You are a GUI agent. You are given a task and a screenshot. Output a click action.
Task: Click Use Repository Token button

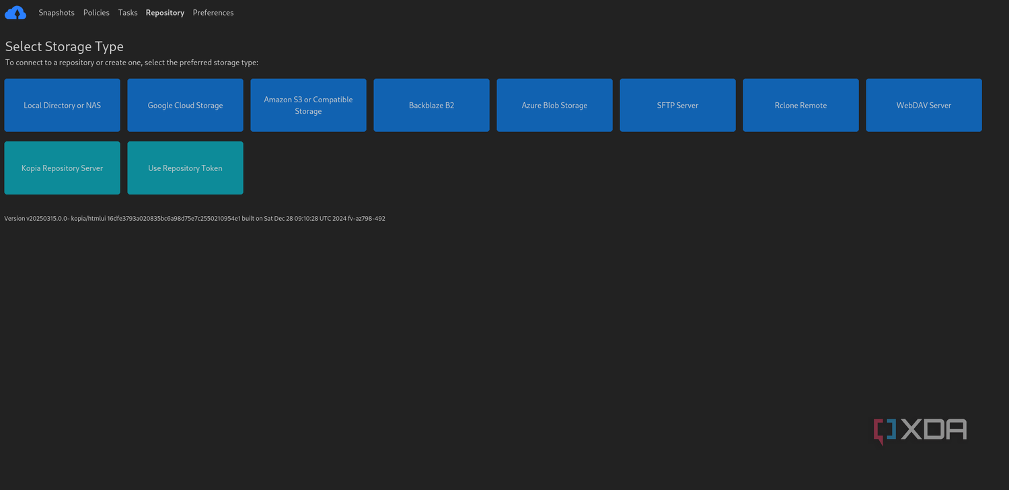[186, 168]
